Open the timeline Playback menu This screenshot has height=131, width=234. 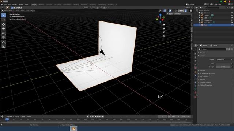10,116
